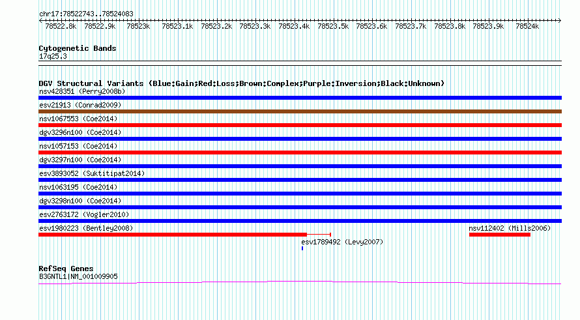Select the nsv112402 (Mills2006) red bar
The height and width of the screenshot is (320, 580).
tap(500, 235)
